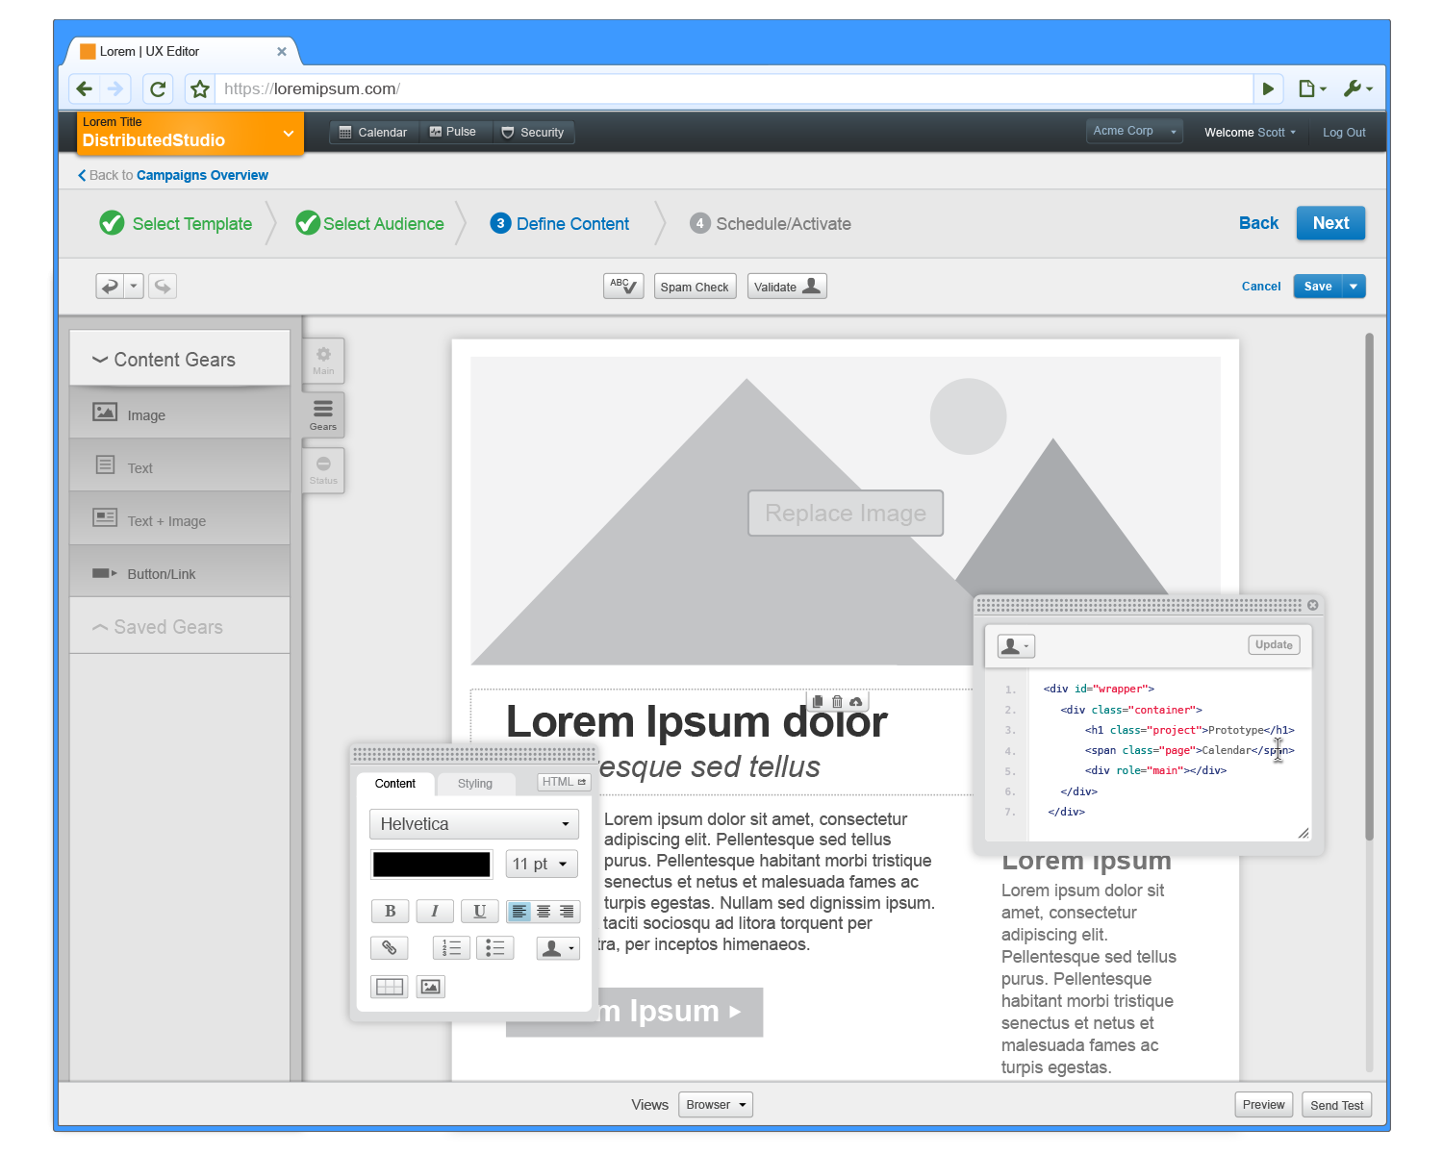Open the personalization person dropdown in text editor

coord(558,948)
